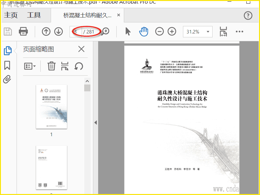Click thumbnail panel scrollbar up arrow
260x195 pixels.
click(x=87, y=81)
